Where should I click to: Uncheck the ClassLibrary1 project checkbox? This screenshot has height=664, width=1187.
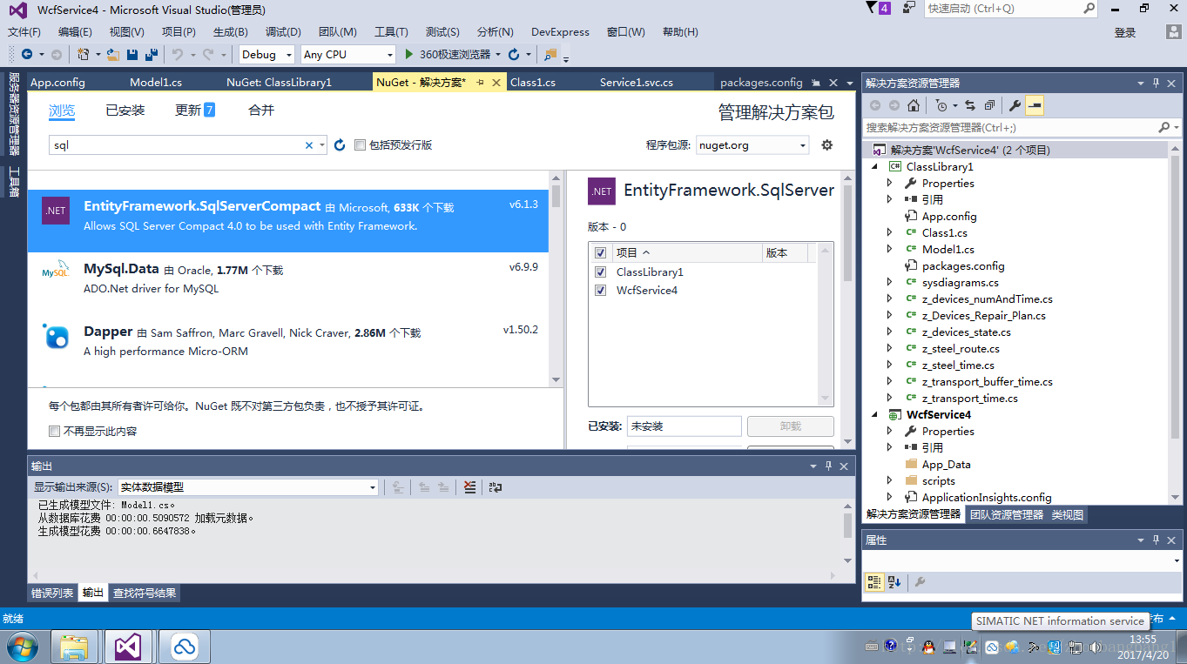600,272
